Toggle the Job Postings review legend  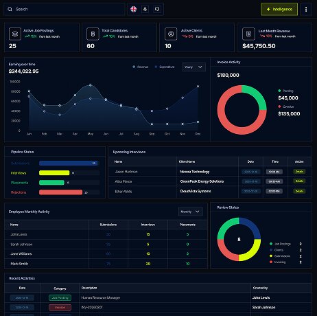[280, 244]
